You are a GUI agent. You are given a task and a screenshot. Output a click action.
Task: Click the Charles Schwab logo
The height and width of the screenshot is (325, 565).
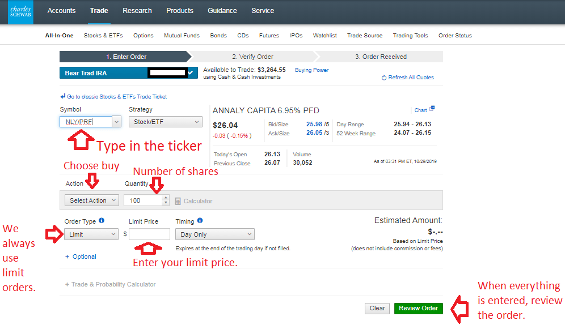coord(20,12)
